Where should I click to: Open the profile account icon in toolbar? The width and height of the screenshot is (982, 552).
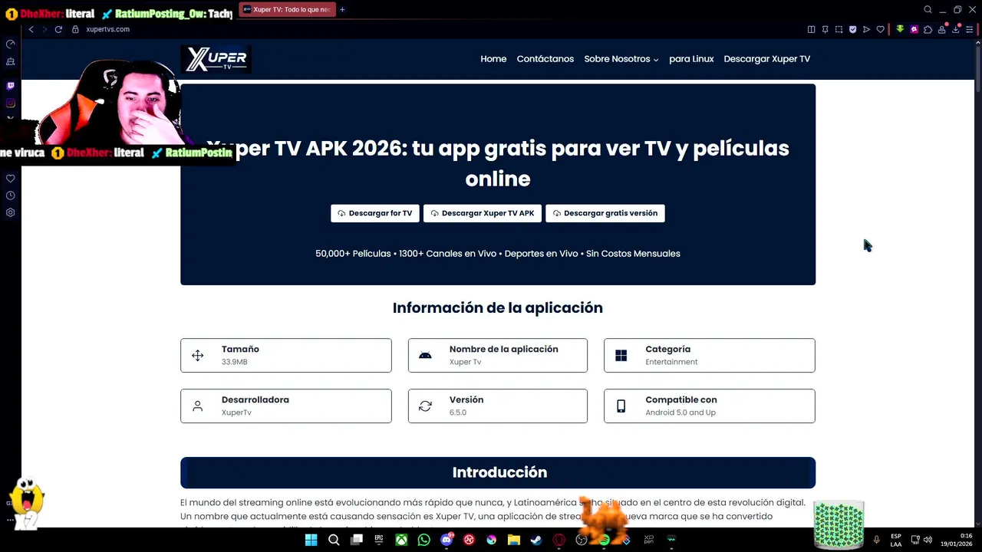pyautogui.click(x=942, y=29)
